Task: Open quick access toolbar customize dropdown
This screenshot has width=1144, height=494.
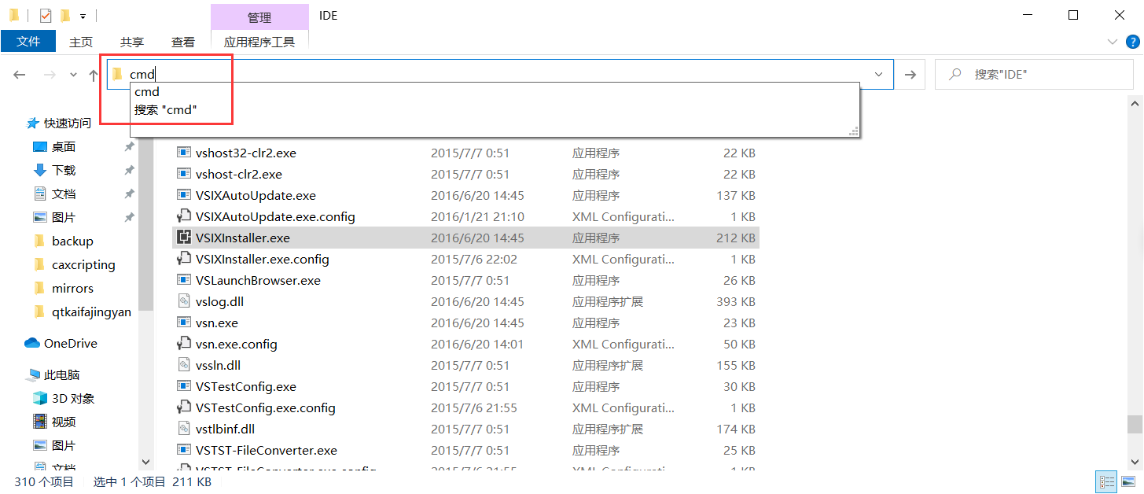Action: pyautogui.click(x=83, y=16)
